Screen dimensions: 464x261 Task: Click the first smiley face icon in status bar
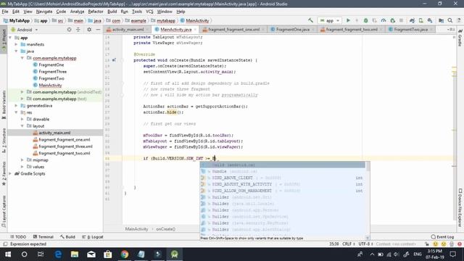(x=435, y=244)
